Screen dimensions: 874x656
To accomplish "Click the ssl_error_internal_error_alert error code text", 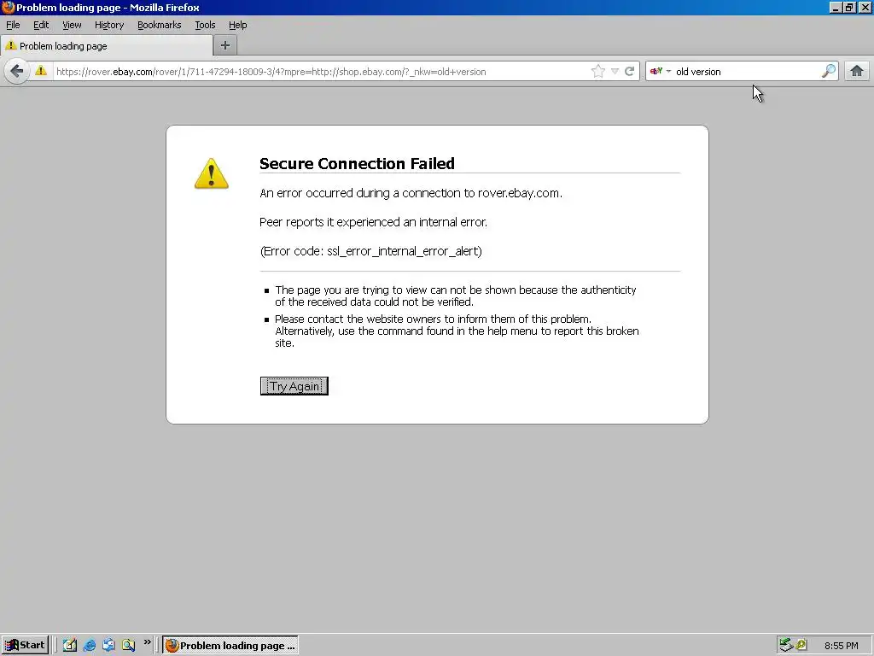I will pyautogui.click(x=404, y=251).
